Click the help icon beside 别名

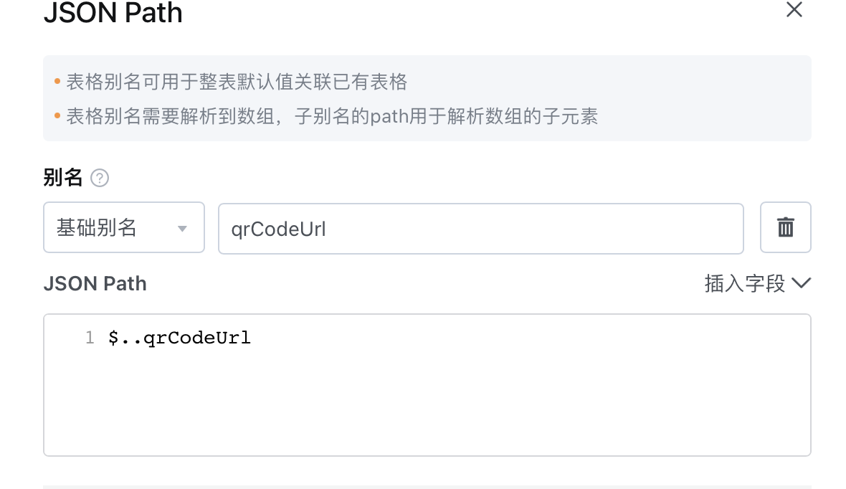click(99, 178)
